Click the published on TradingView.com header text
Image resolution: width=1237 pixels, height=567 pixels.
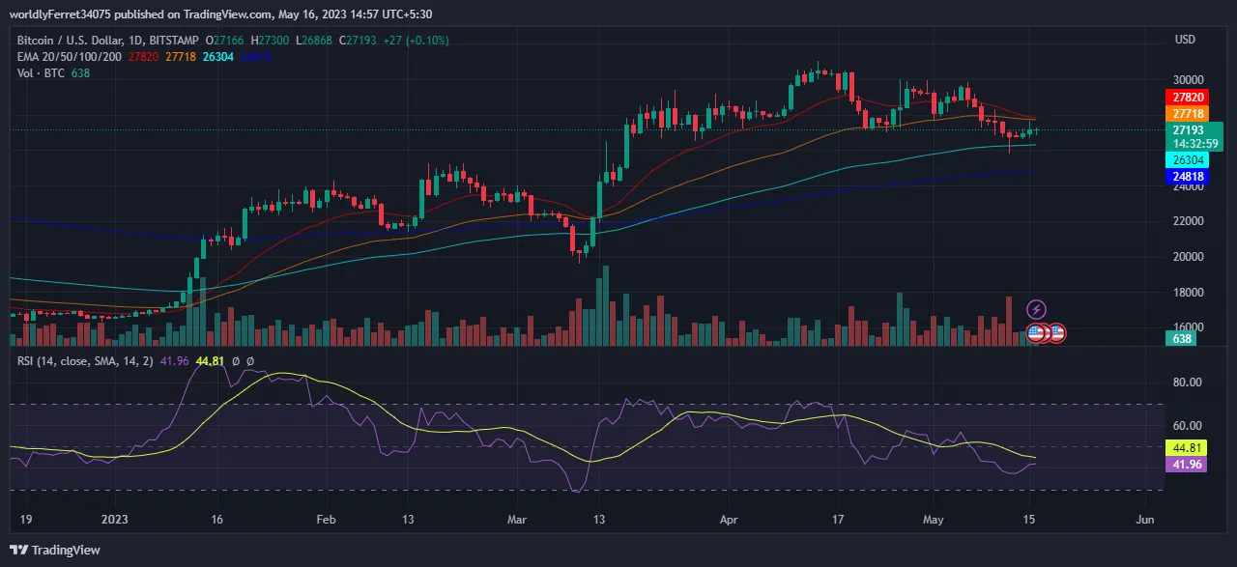(x=223, y=14)
